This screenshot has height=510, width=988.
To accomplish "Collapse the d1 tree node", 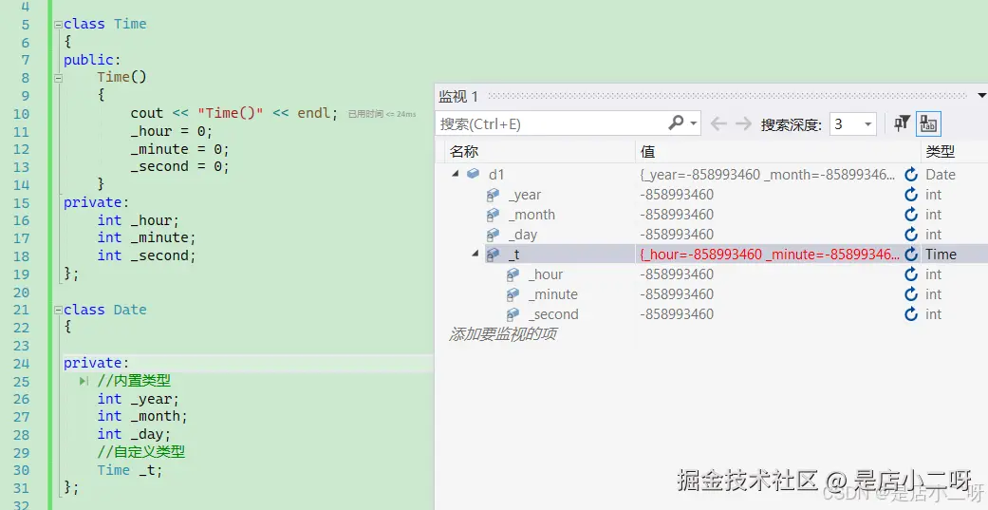I will point(456,174).
